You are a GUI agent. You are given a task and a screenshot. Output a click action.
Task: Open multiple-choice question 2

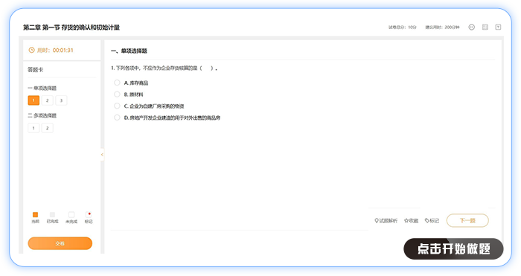(47, 128)
